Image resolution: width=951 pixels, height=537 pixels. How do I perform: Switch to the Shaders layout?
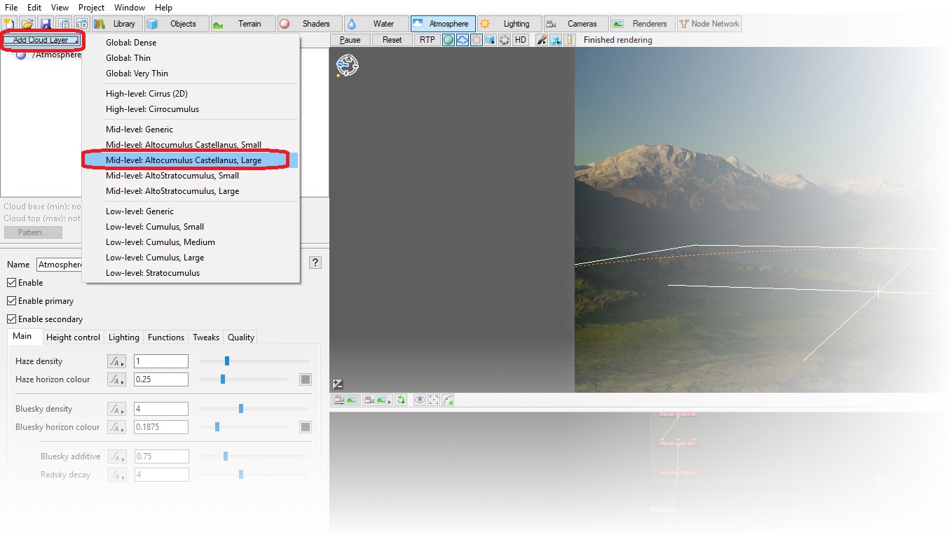310,24
